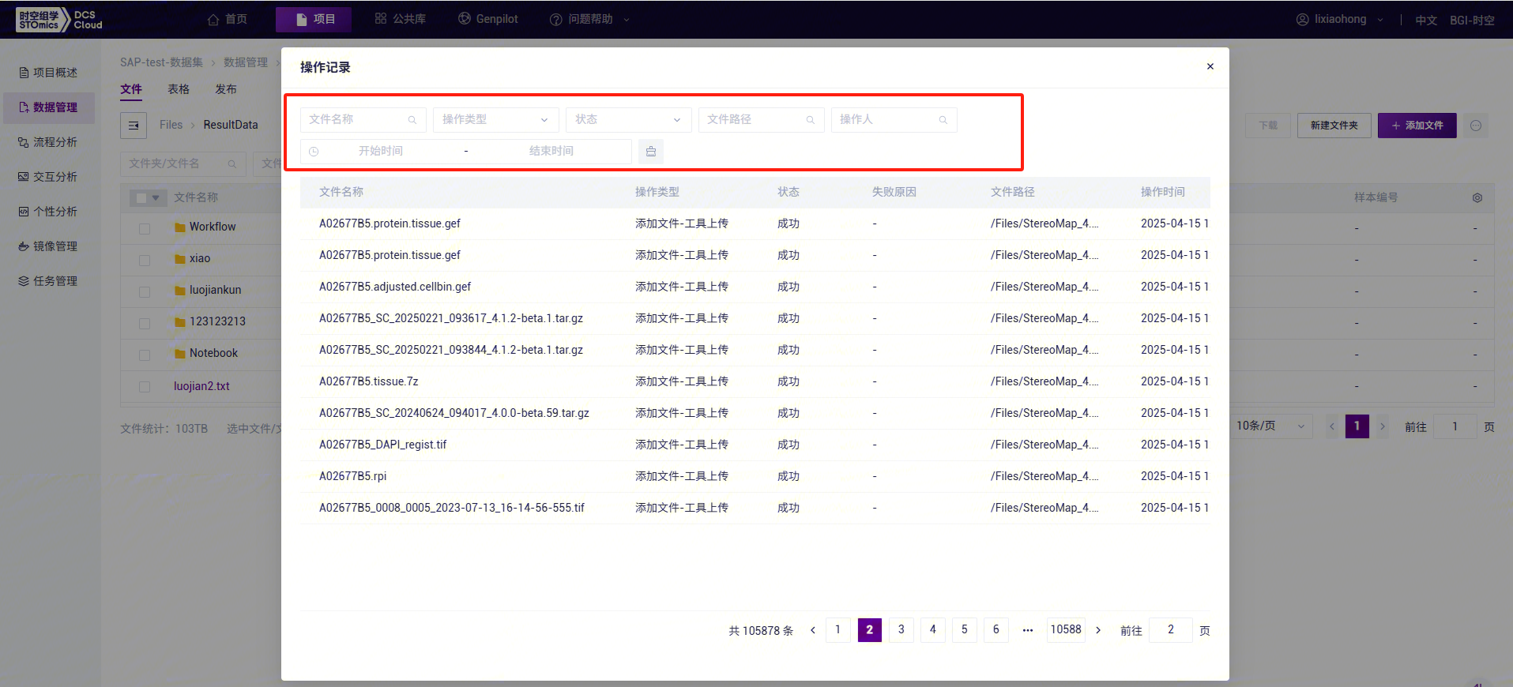Open 流程分析 in sidebar
The height and width of the screenshot is (687, 1513).
pos(49,142)
